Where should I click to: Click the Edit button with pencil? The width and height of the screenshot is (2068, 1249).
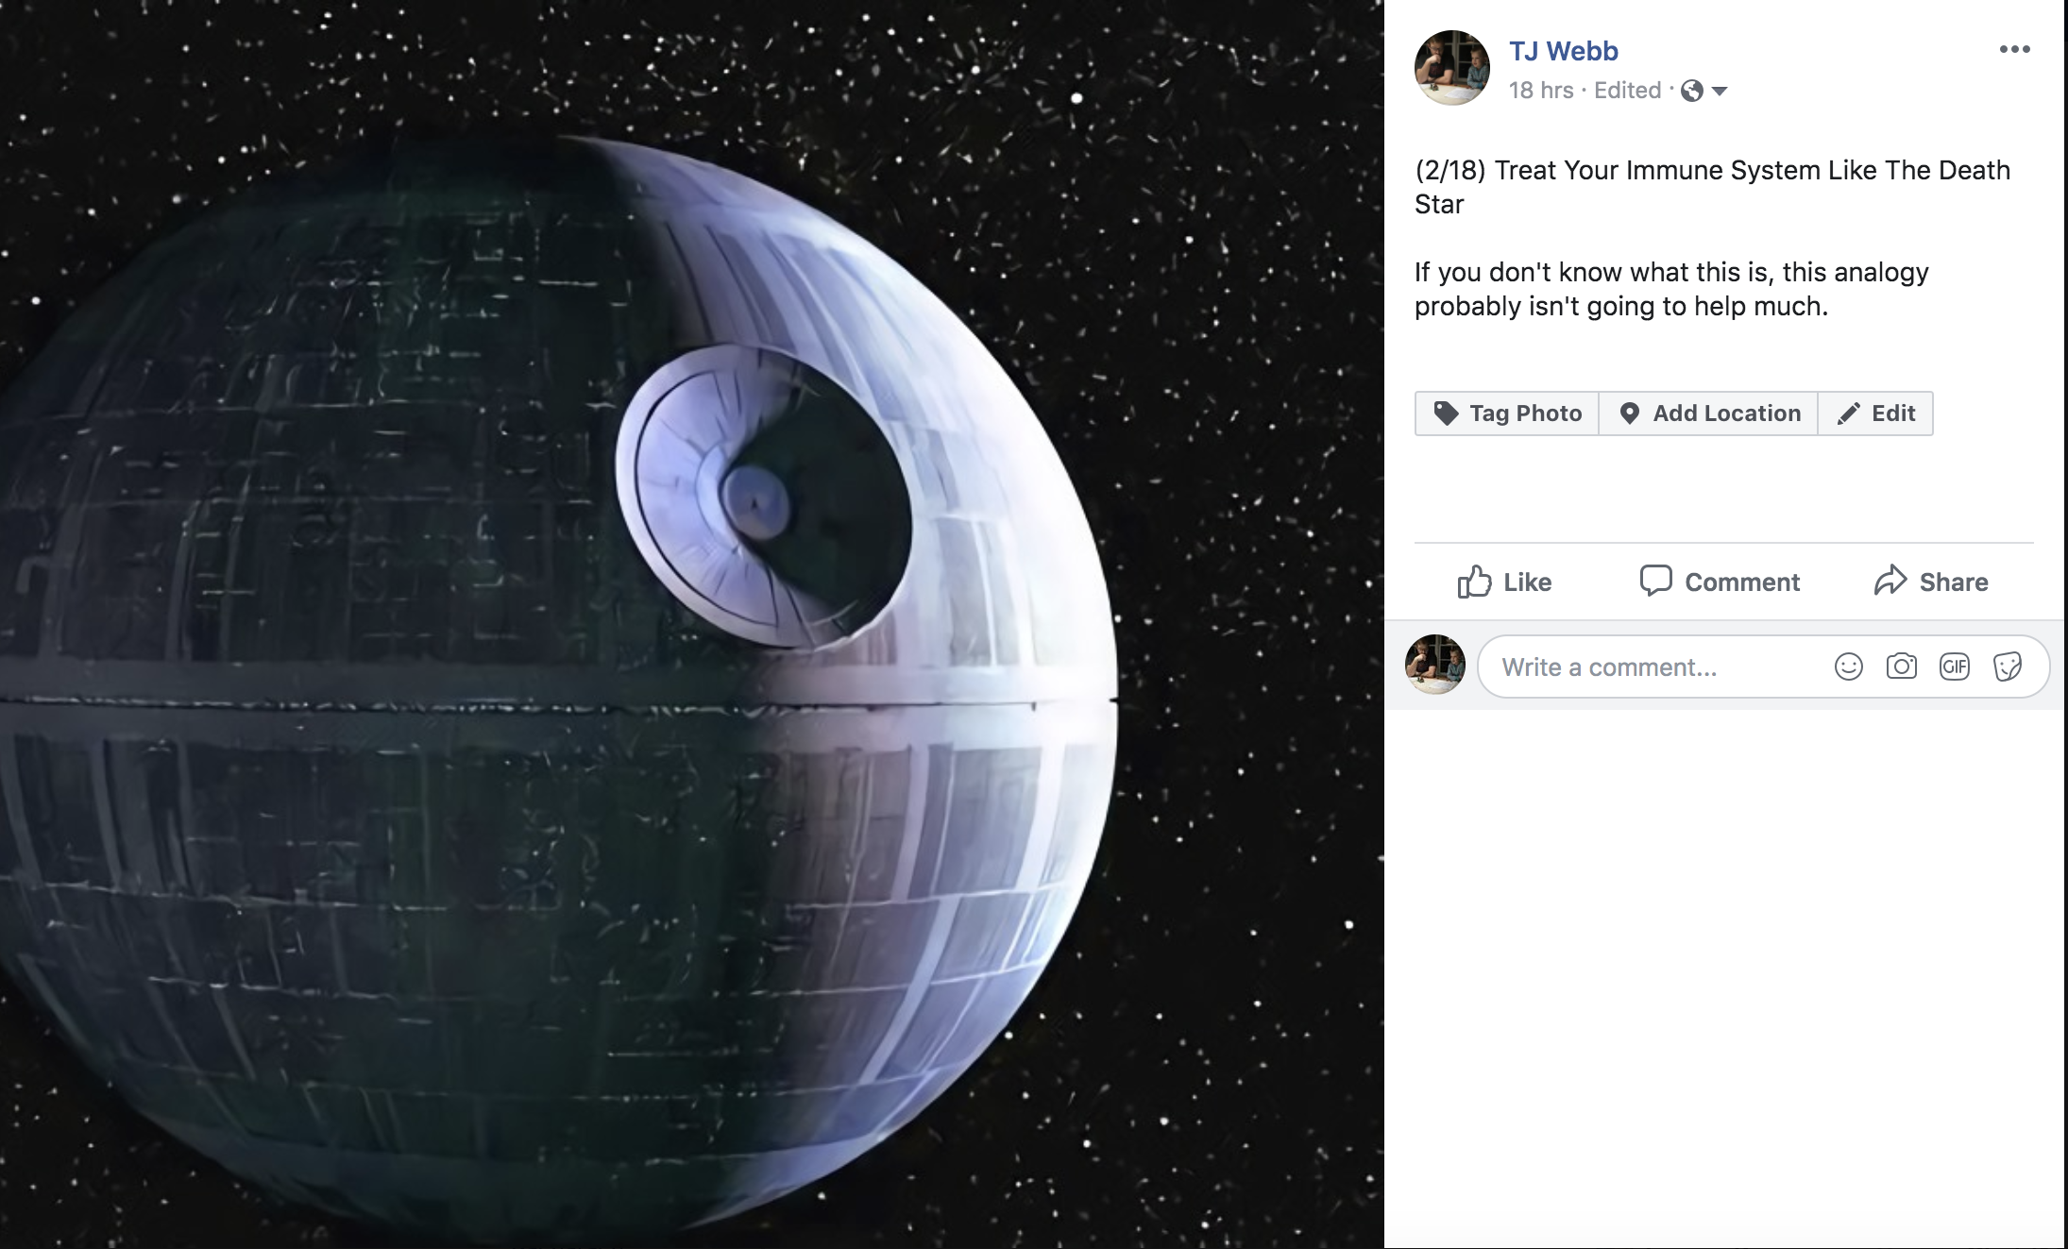pos(1875,414)
